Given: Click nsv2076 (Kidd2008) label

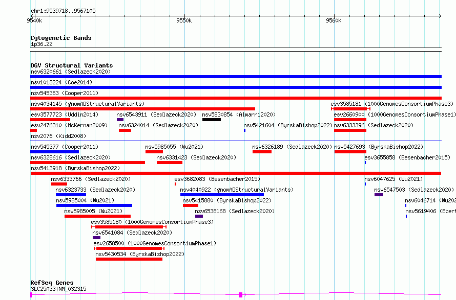Looking at the screenshot, I should click(x=58, y=136).
